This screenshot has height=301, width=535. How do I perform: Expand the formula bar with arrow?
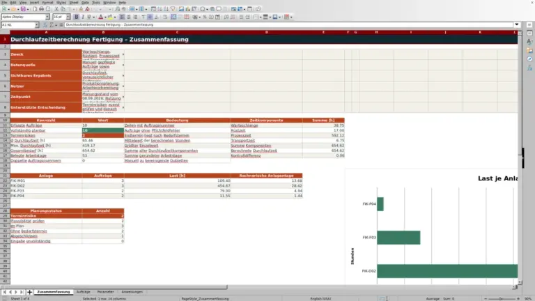coord(517,24)
